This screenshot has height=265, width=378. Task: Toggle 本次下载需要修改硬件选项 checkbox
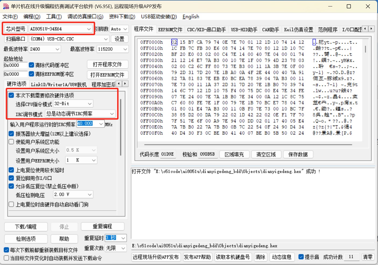pyautogui.click(x=11, y=95)
